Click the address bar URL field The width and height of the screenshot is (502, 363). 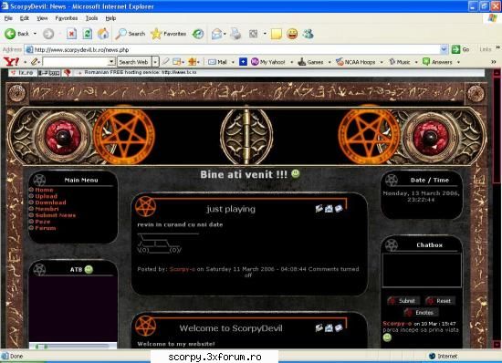click(x=233, y=49)
